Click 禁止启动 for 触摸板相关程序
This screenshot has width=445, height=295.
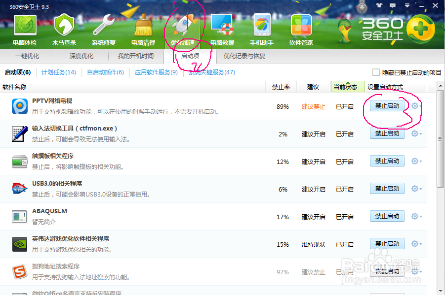pos(387,161)
